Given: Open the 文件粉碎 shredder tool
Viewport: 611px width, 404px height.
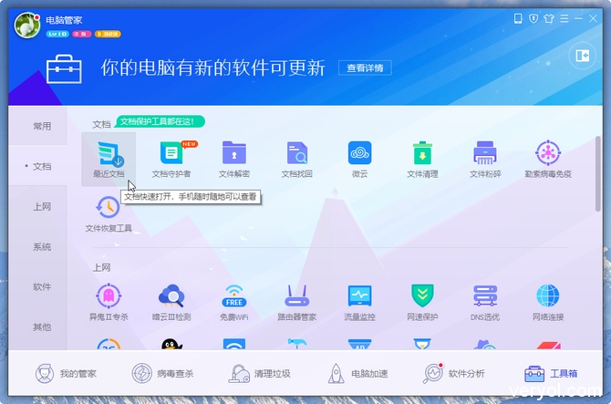Looking at the screenshot, I should 485,160.
